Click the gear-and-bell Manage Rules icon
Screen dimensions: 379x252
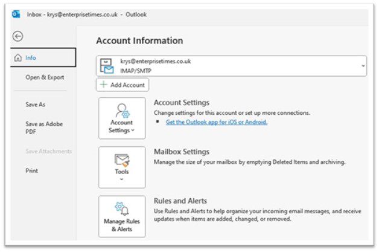tap(122, 208)
